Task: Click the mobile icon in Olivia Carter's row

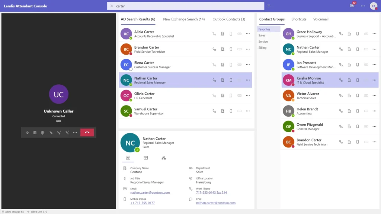Action: click(x=231, y=95)
